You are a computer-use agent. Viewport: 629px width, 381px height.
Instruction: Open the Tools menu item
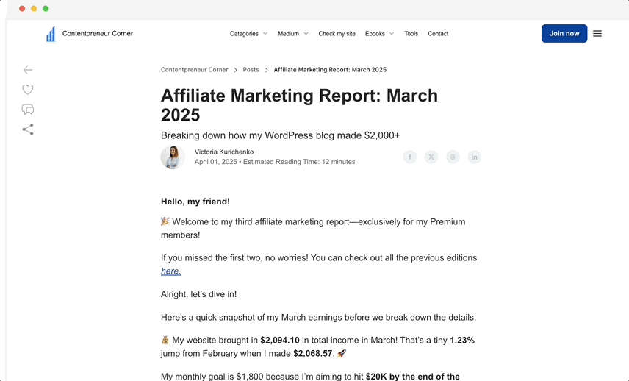[411, 34]
